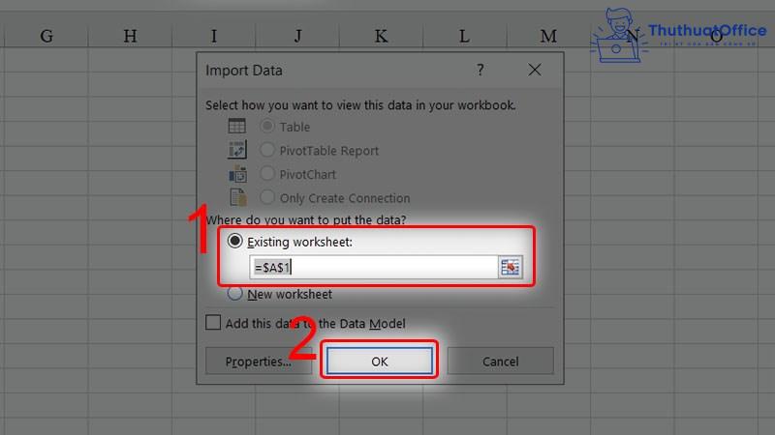Open Import Data help question mark

[480, 70]
